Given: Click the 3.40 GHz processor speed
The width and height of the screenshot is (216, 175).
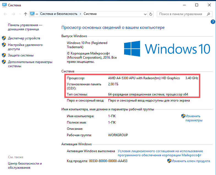Looking at the screenshot, I should [192, 78].
